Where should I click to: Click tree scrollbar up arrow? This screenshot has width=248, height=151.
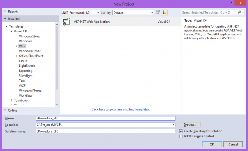point(57,24)
